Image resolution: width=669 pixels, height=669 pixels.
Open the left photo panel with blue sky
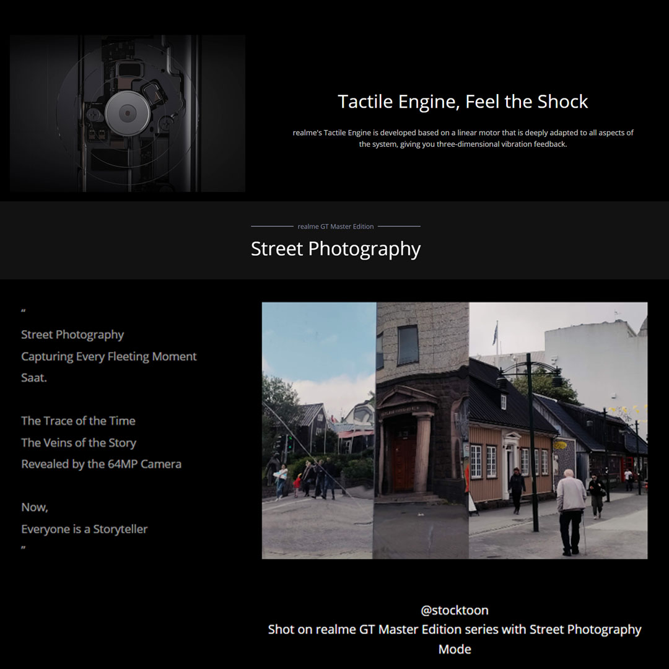coord(318,430)
